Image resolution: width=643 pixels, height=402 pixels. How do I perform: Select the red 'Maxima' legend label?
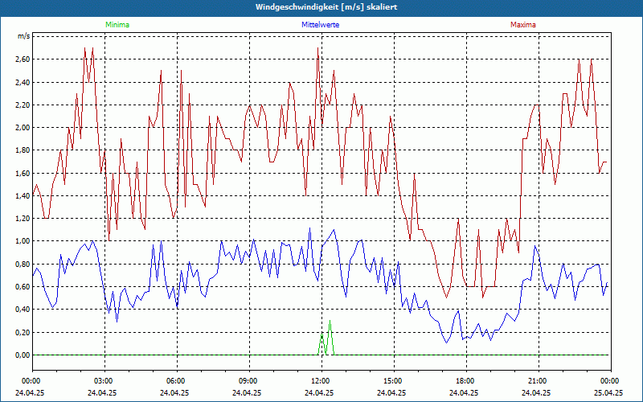click(x=523, y=25)
